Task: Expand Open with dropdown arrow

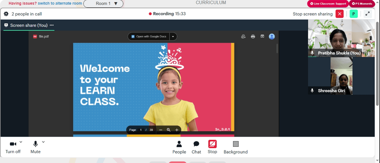Action: point(173,36)
